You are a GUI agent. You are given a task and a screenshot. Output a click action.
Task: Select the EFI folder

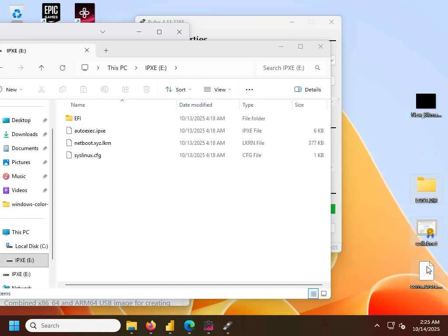tap(77, 118)
